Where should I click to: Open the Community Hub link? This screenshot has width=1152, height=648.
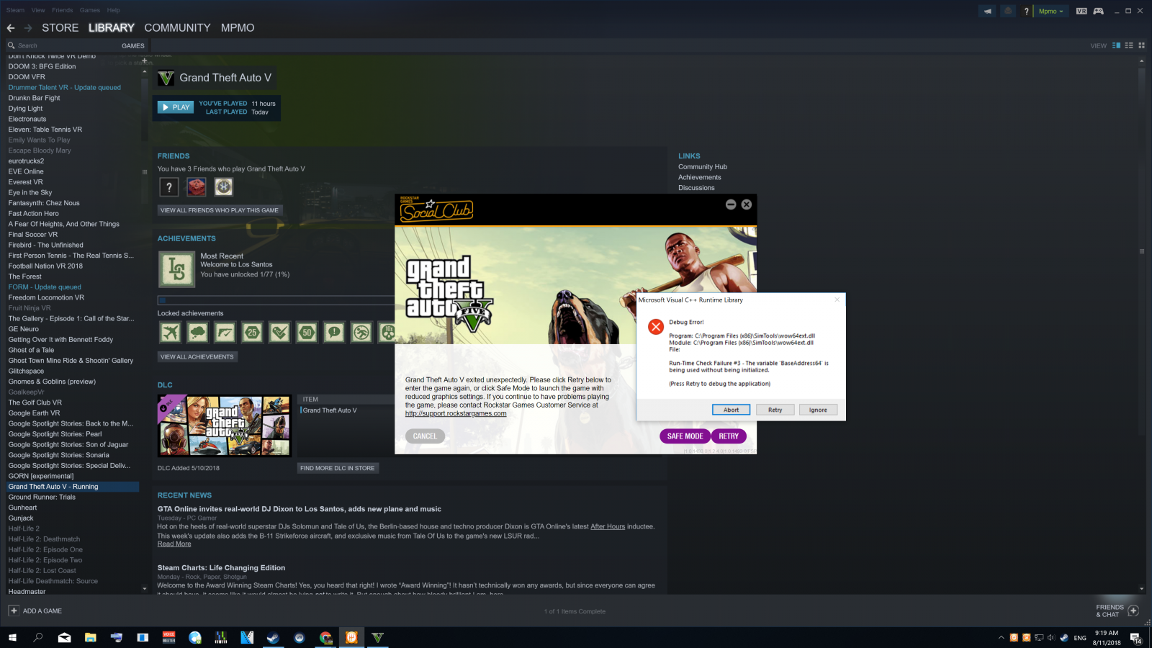[x=703, y=167]
